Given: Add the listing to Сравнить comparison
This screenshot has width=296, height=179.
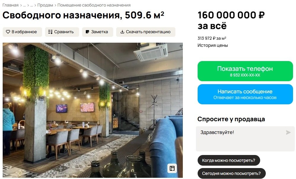Looking at the screenshot, I should click(62, 32).
